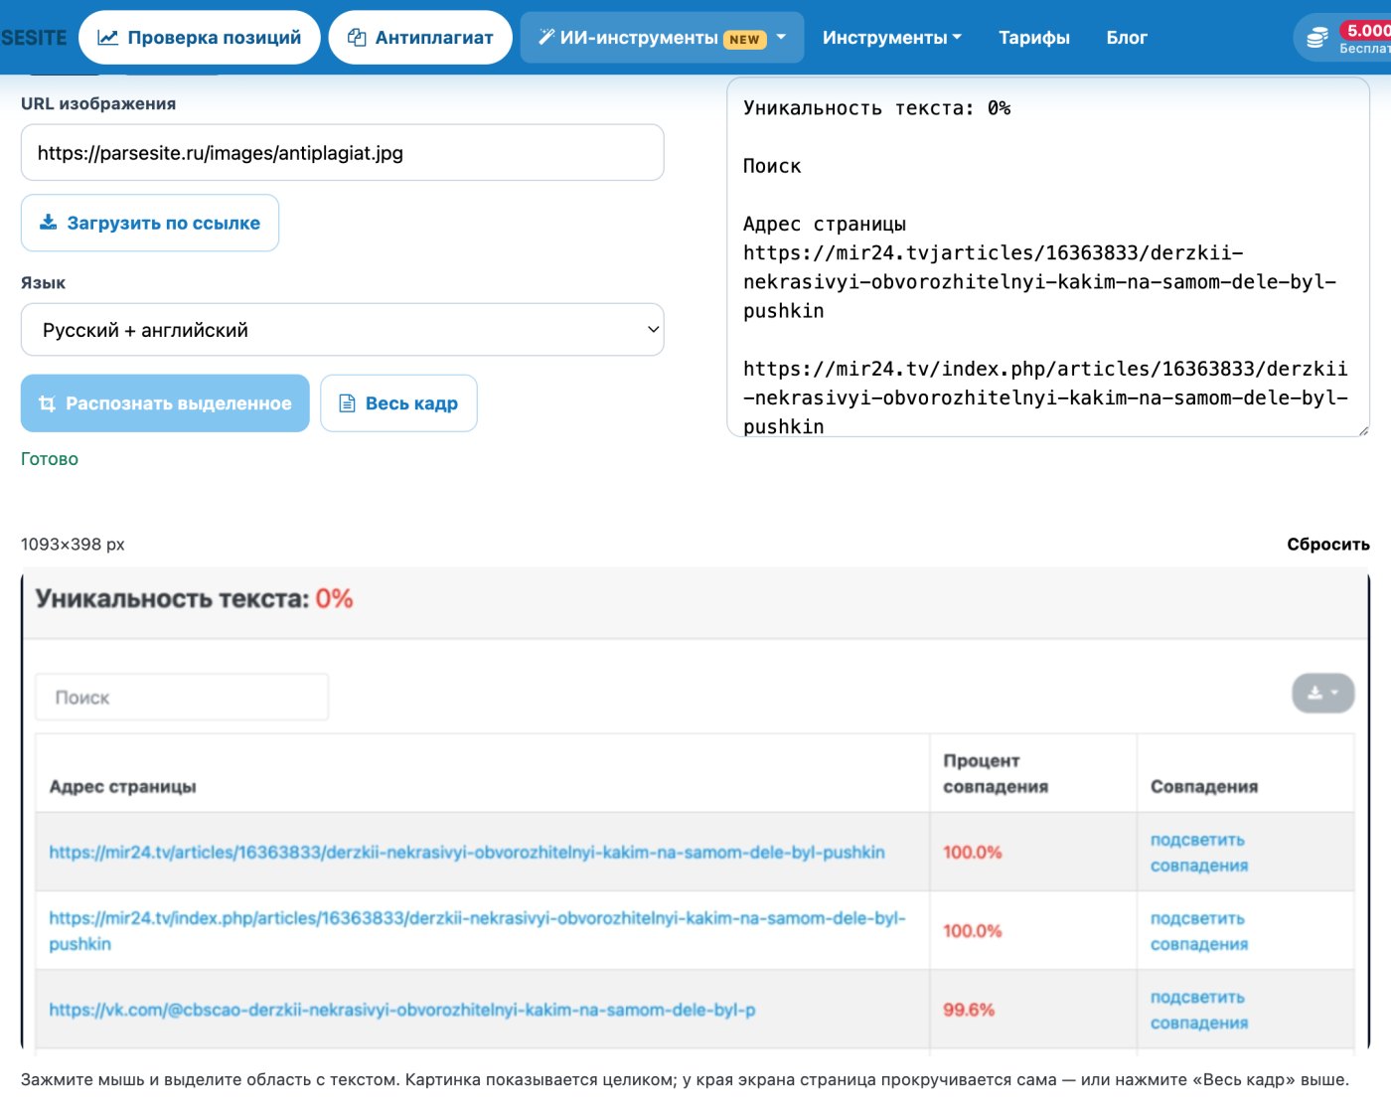Viewport: 1391px width, 1113px height.
Task: Click the SESITE logo
Action: [33, 38]
